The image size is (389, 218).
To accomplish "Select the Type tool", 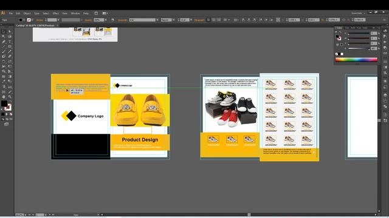I will click(10, 42).
